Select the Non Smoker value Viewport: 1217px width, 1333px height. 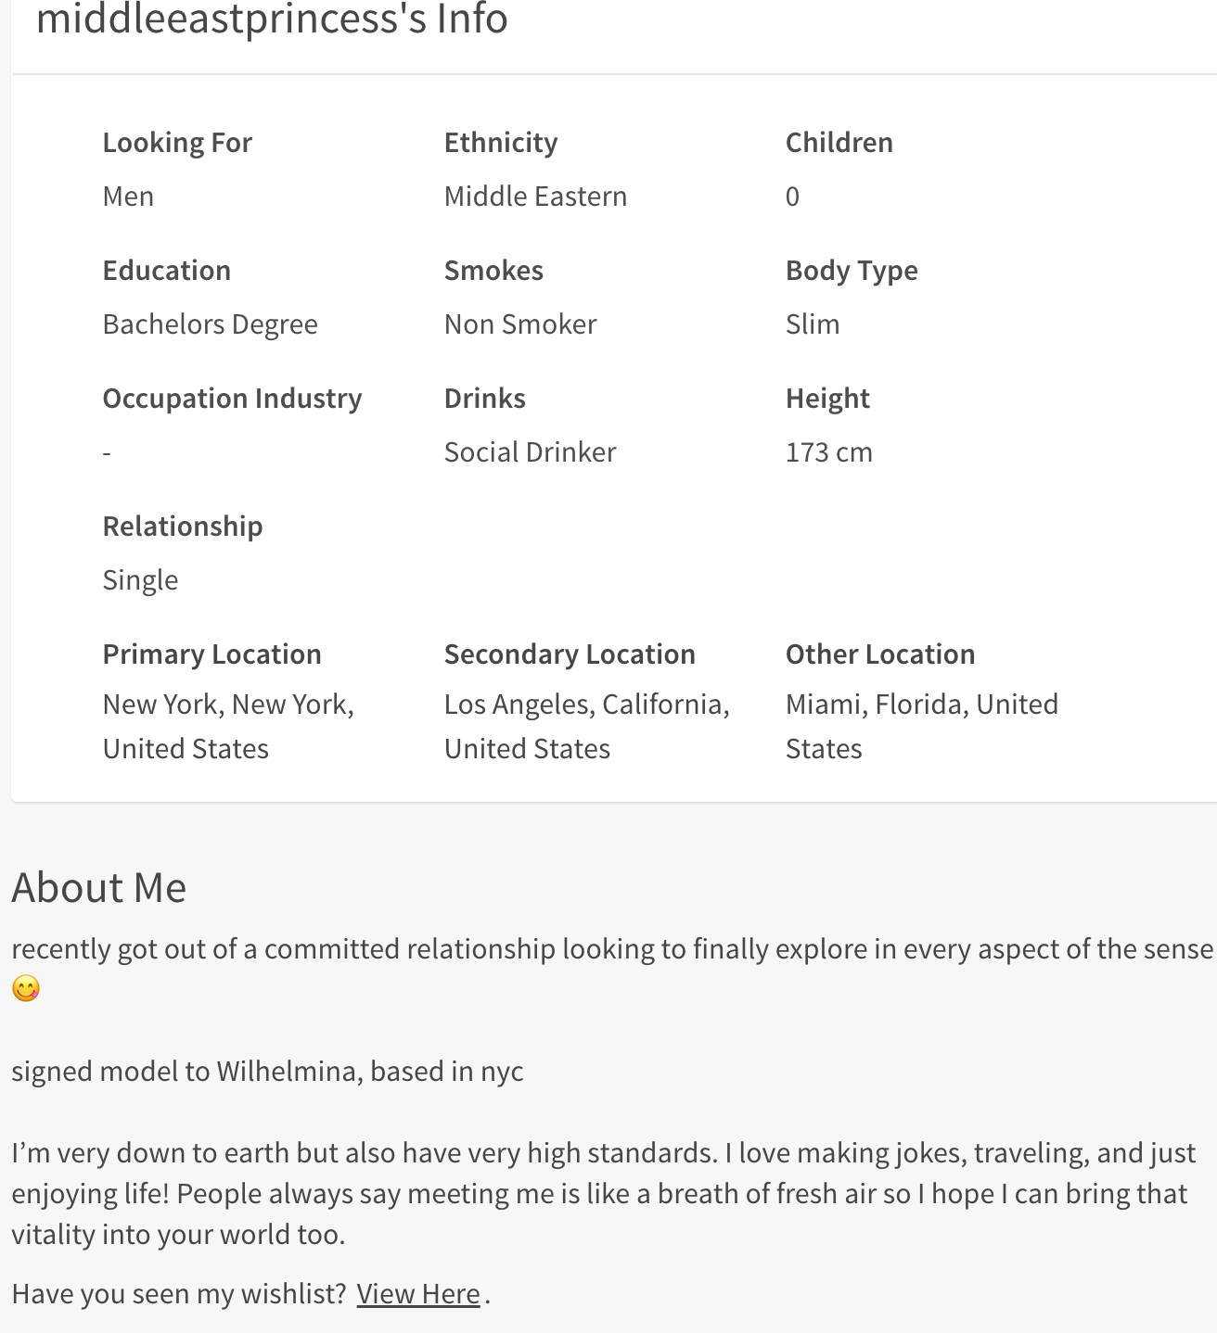520,324
